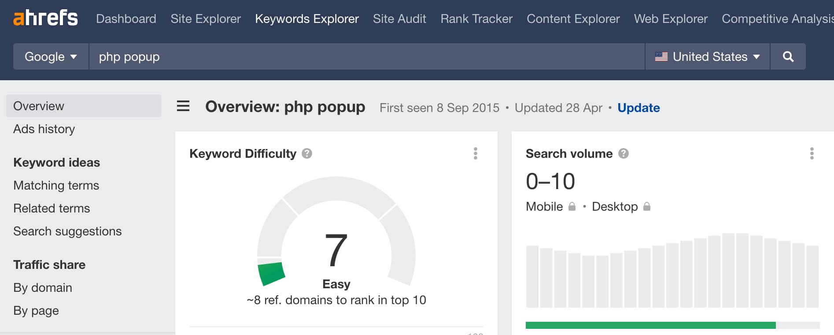The image size is (834, 335).
Task: Click the United States flag icon
Action: coord(661,56)
